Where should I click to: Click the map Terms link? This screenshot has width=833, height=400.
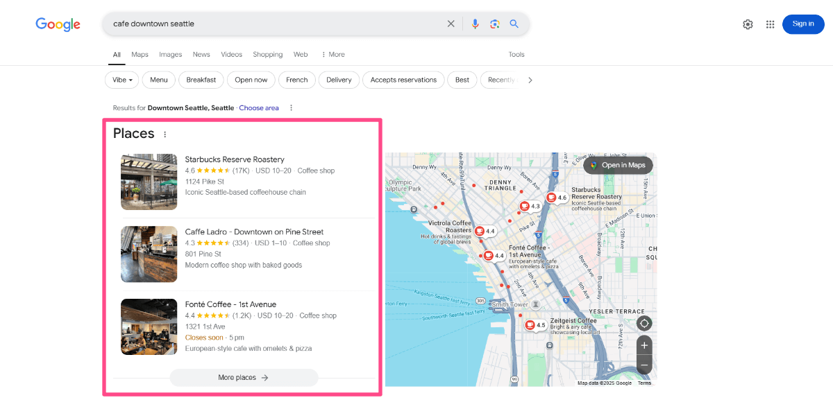[645, 383]
